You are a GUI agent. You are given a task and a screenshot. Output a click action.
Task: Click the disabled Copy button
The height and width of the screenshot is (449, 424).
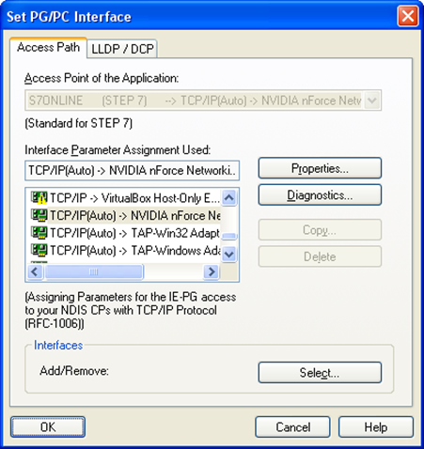(x=320, y=230)
